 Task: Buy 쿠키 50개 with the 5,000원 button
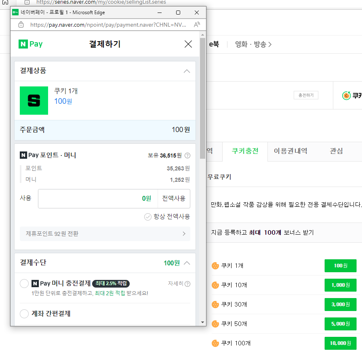point(340,324)
